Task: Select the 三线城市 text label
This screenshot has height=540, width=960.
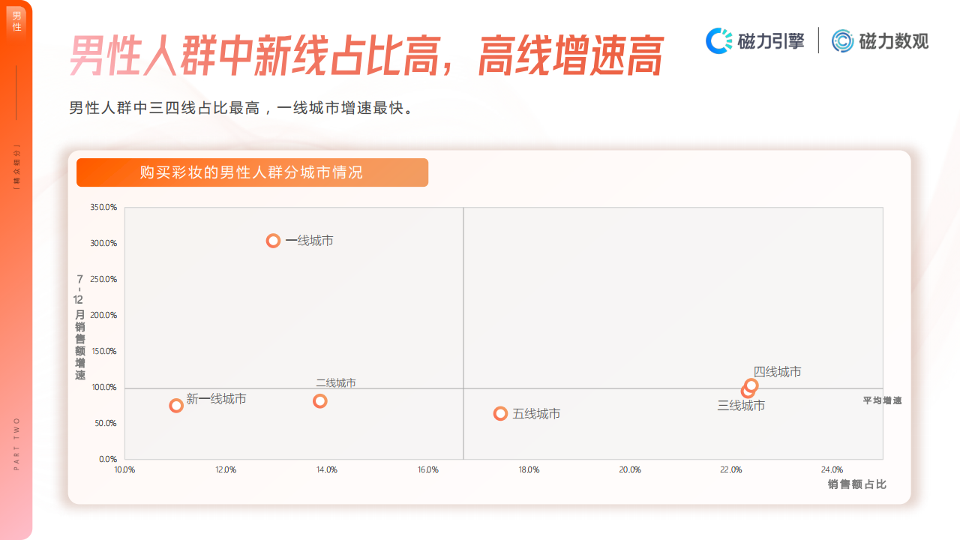Action: tap(741, 406)
